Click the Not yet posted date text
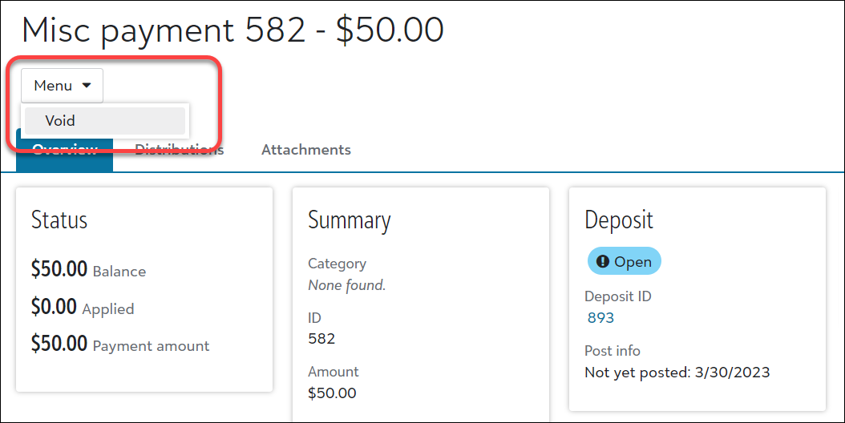 click(677, 373)
